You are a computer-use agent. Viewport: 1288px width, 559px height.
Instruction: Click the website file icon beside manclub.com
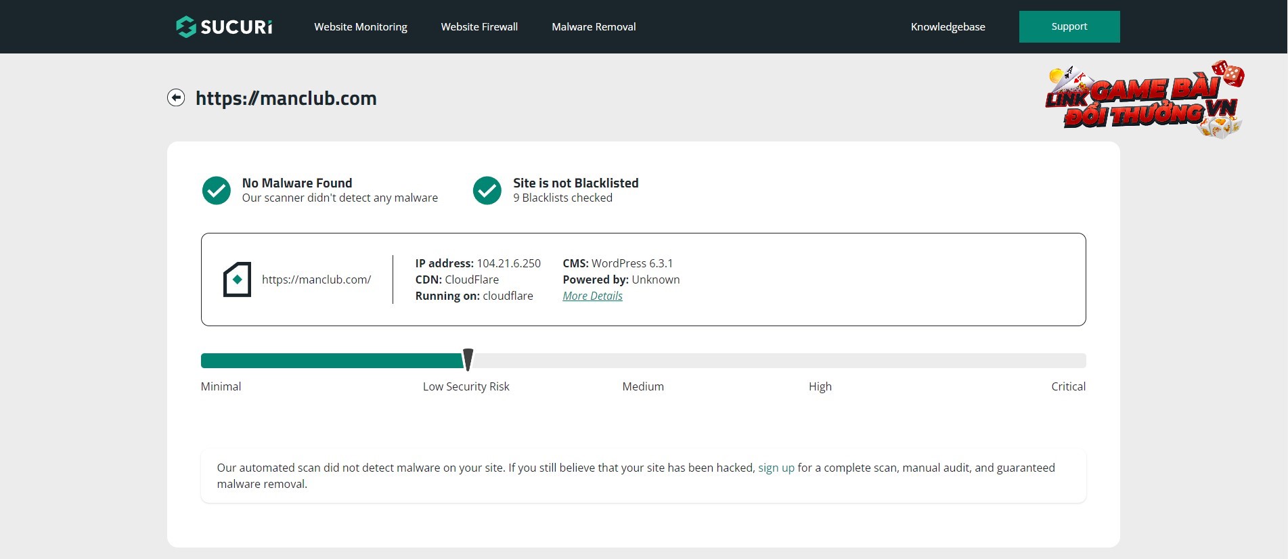(x=237, y=279)
